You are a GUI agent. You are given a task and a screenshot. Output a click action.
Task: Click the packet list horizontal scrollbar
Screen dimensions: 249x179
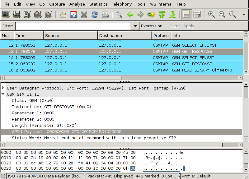pyautogui.click(x=62, y=78)
